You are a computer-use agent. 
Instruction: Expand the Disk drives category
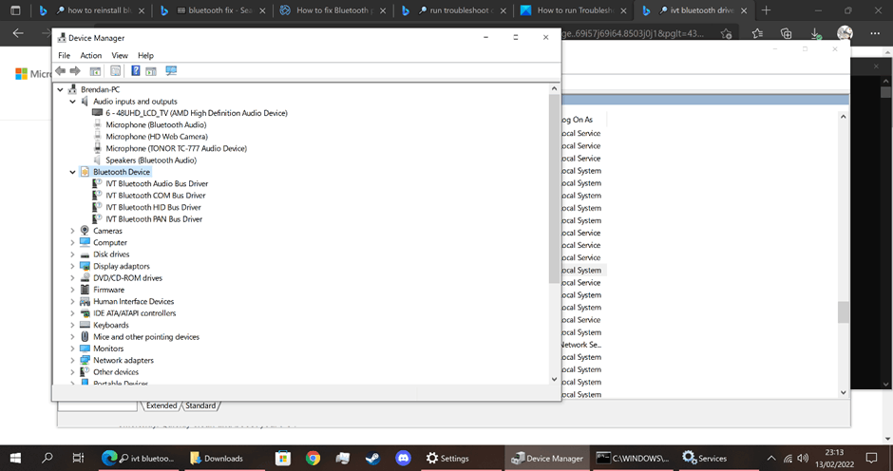coord(72,254)
